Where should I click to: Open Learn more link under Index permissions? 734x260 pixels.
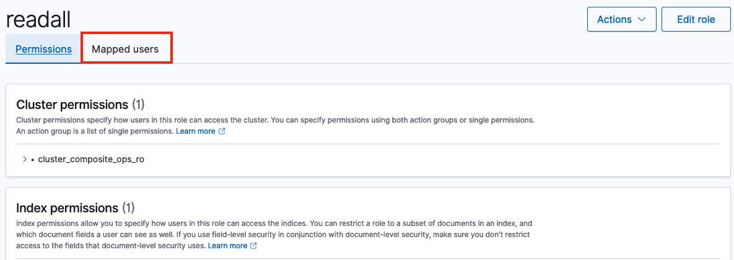(228, 246)
